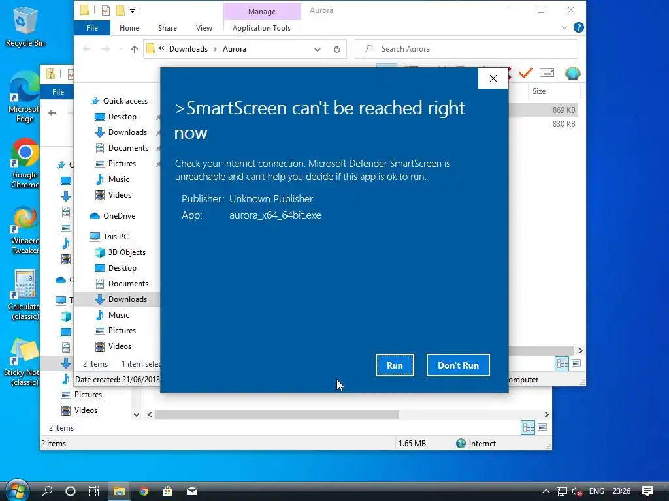Click the File tab in the back window
Viewport: 669px width, 501px height.
point(58,92)
